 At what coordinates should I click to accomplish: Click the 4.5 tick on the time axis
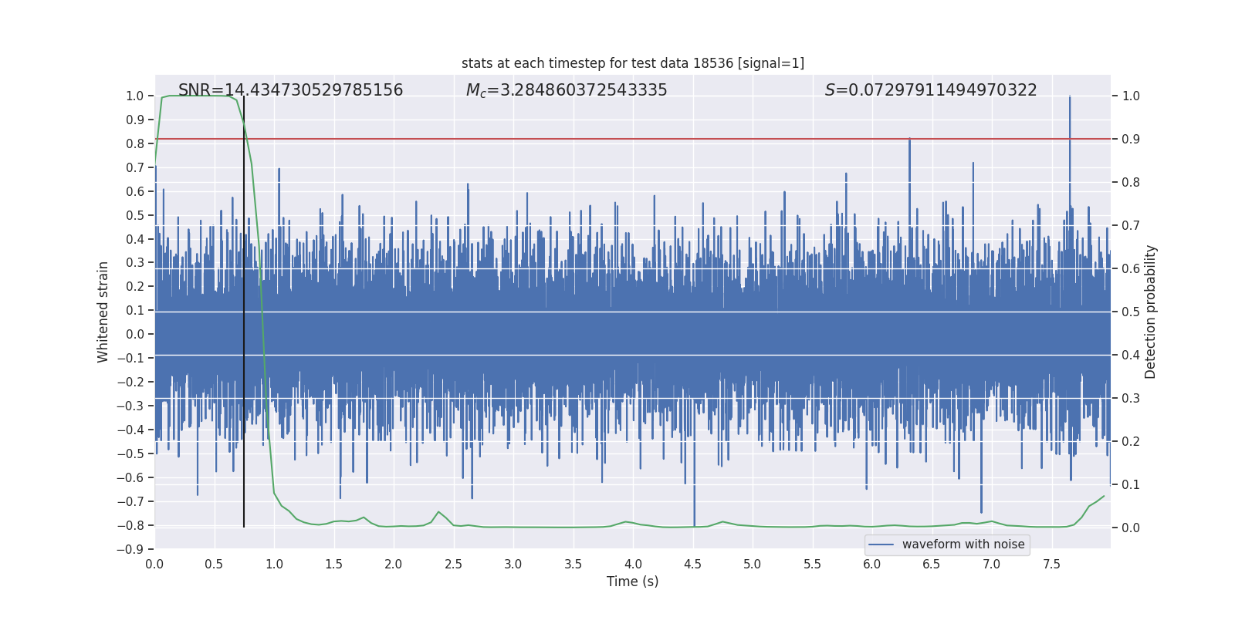pos(692,564)
